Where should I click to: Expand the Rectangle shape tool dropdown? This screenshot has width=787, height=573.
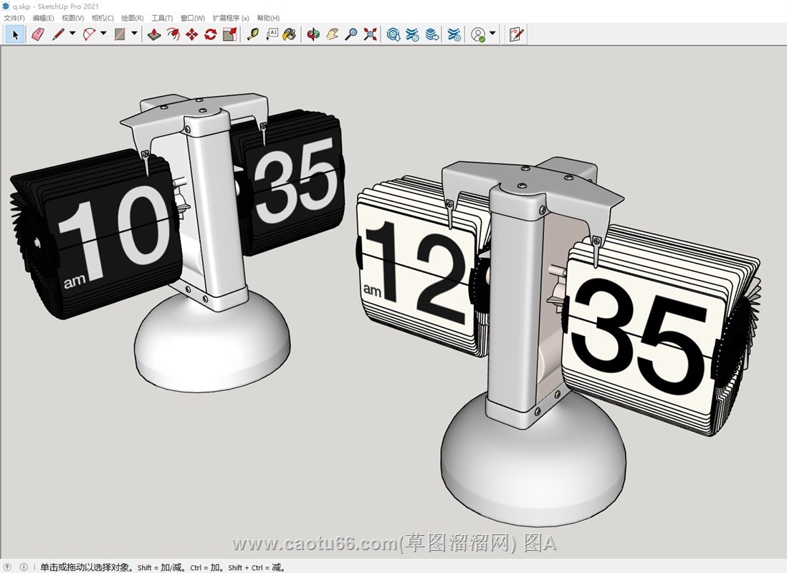point(134,34)
